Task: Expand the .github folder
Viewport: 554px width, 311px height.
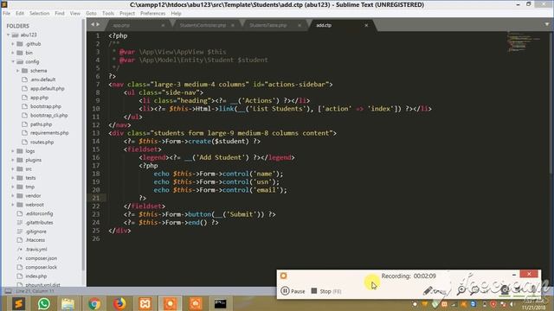Action: pos(13,44)
